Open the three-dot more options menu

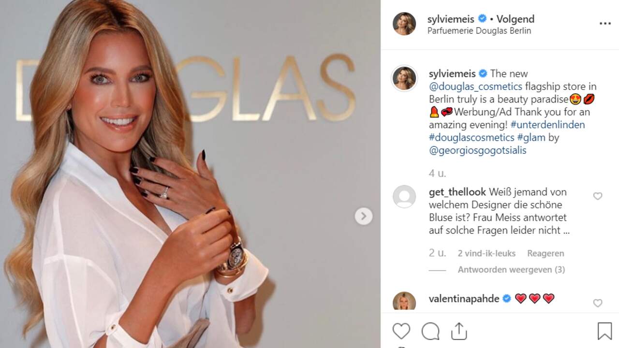click(x=605, y=23)
